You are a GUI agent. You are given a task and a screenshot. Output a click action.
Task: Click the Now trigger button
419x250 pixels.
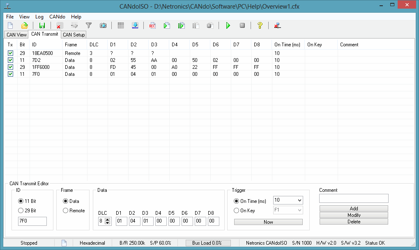tap(268, 222)
